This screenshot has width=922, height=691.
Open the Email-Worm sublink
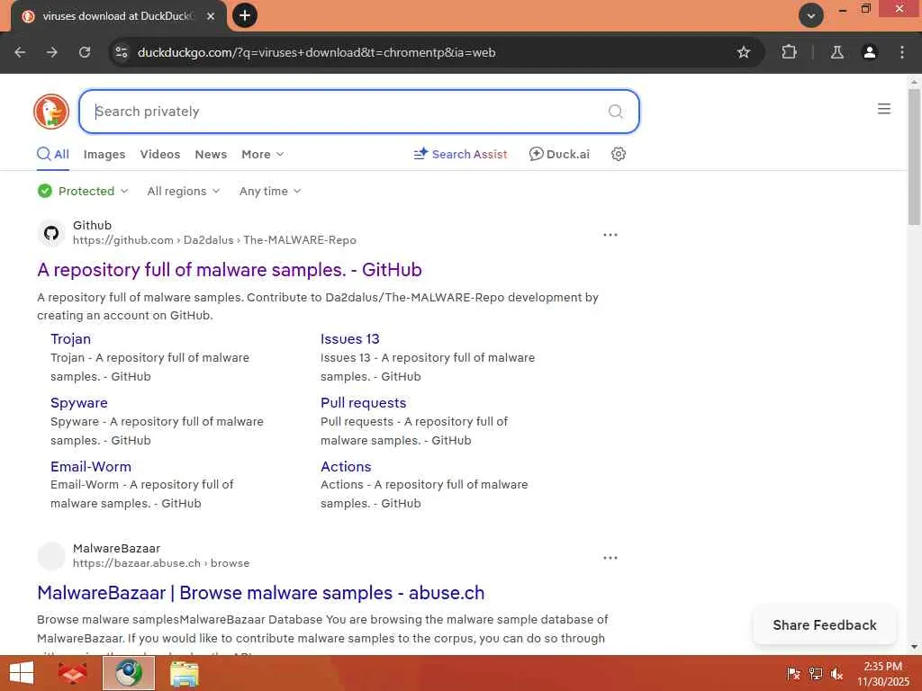point(91,467)
